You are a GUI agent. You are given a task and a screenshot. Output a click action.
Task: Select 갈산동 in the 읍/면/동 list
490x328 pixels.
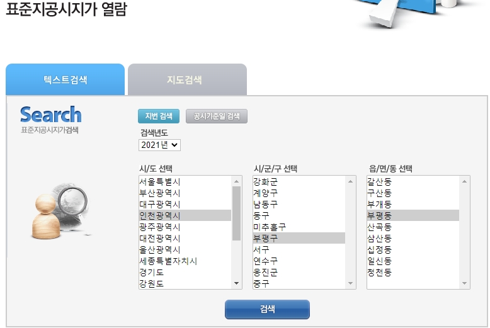pyautogui.click(x=413, y=181)
